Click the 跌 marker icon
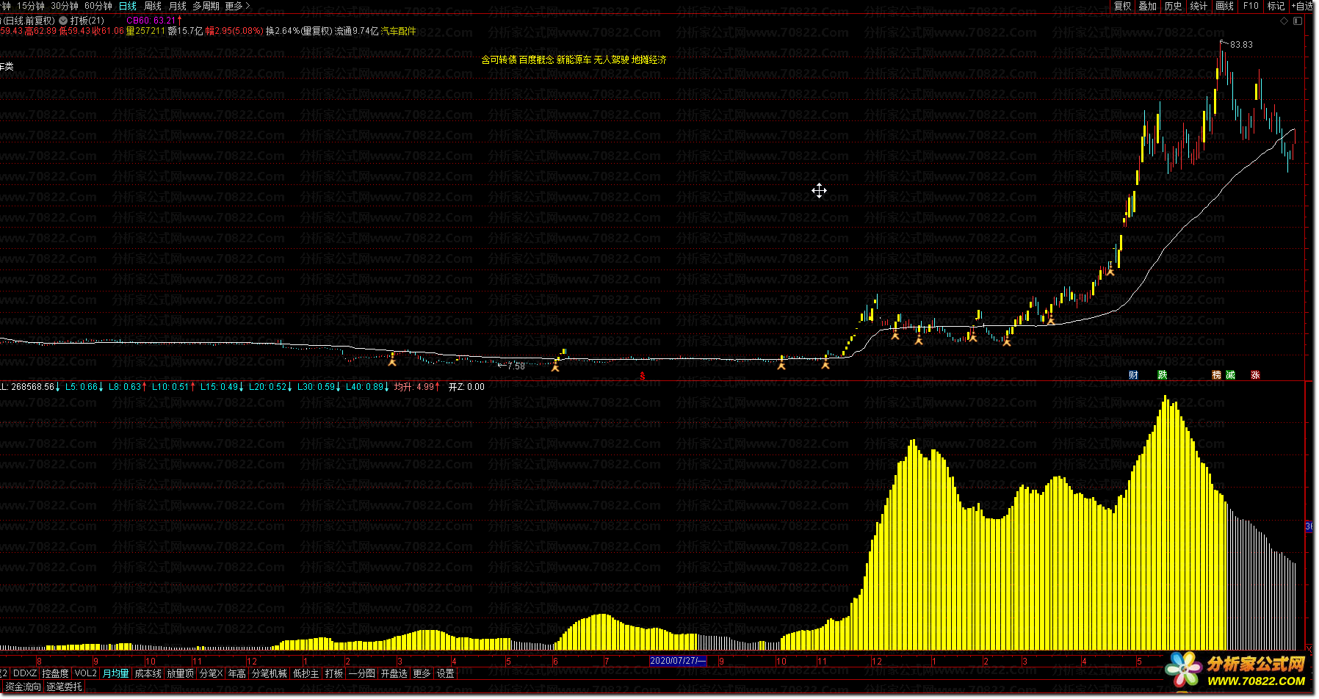 click(1163, 375)
